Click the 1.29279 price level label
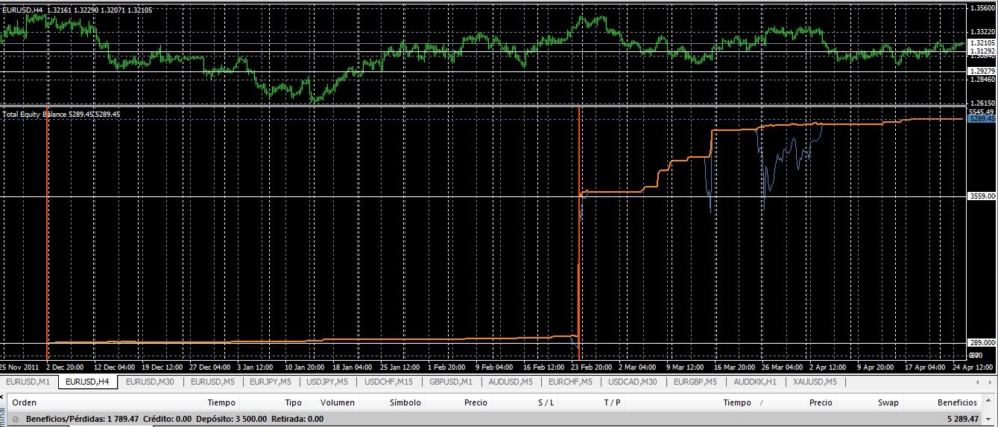The image size is (998, 427). coord(982,71)
